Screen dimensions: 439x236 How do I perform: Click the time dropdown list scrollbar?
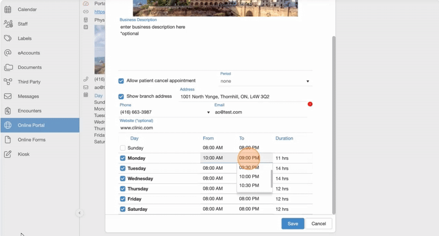[272, 179]
